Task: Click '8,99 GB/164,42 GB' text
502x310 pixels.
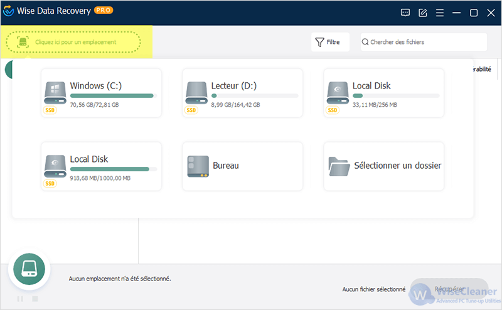Action: [236, 105]
